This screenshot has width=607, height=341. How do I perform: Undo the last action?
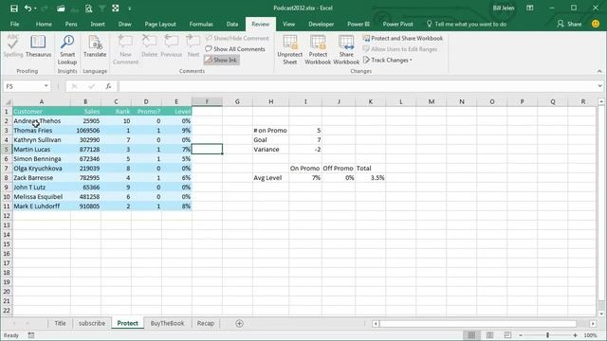(x=28, y=9)
